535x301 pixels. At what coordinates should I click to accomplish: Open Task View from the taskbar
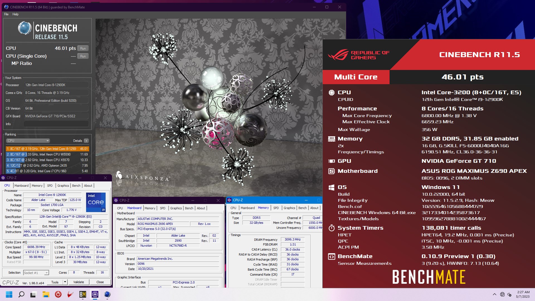click(x=33, y=294)
